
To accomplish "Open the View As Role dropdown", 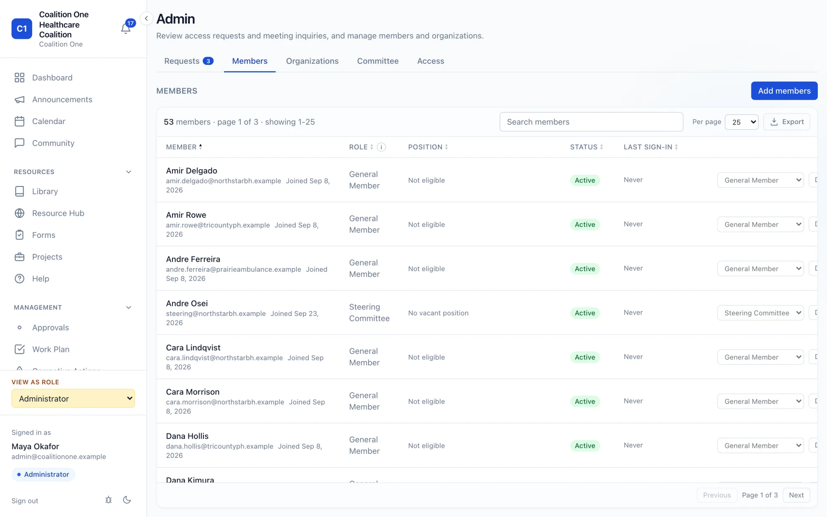I will (x=73, y=399).
